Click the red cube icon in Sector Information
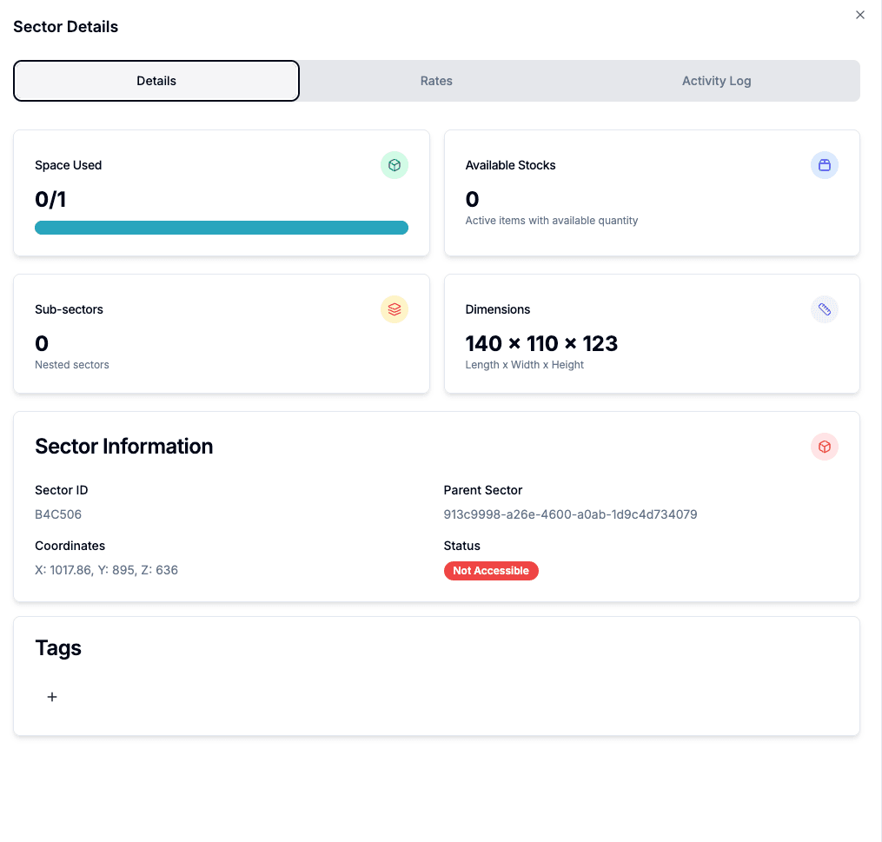882x842 pixels. tap(824, 447)
